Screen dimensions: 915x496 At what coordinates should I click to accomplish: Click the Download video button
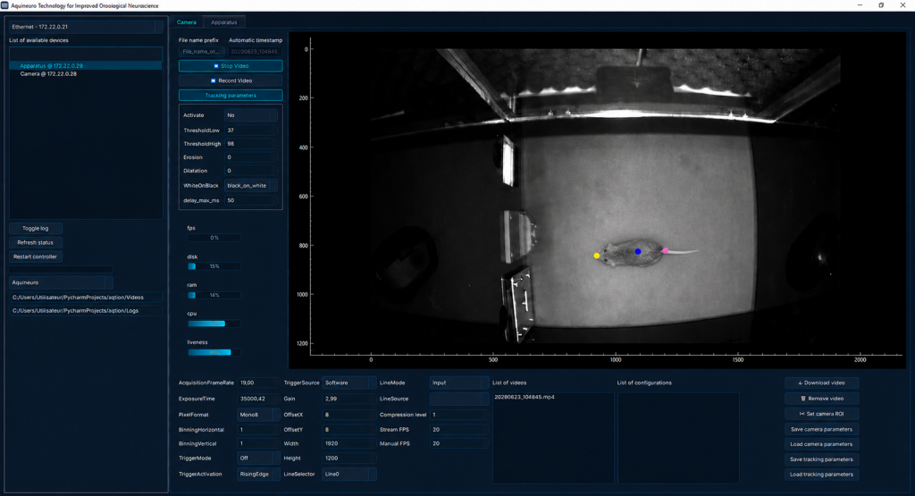point(822,383)
